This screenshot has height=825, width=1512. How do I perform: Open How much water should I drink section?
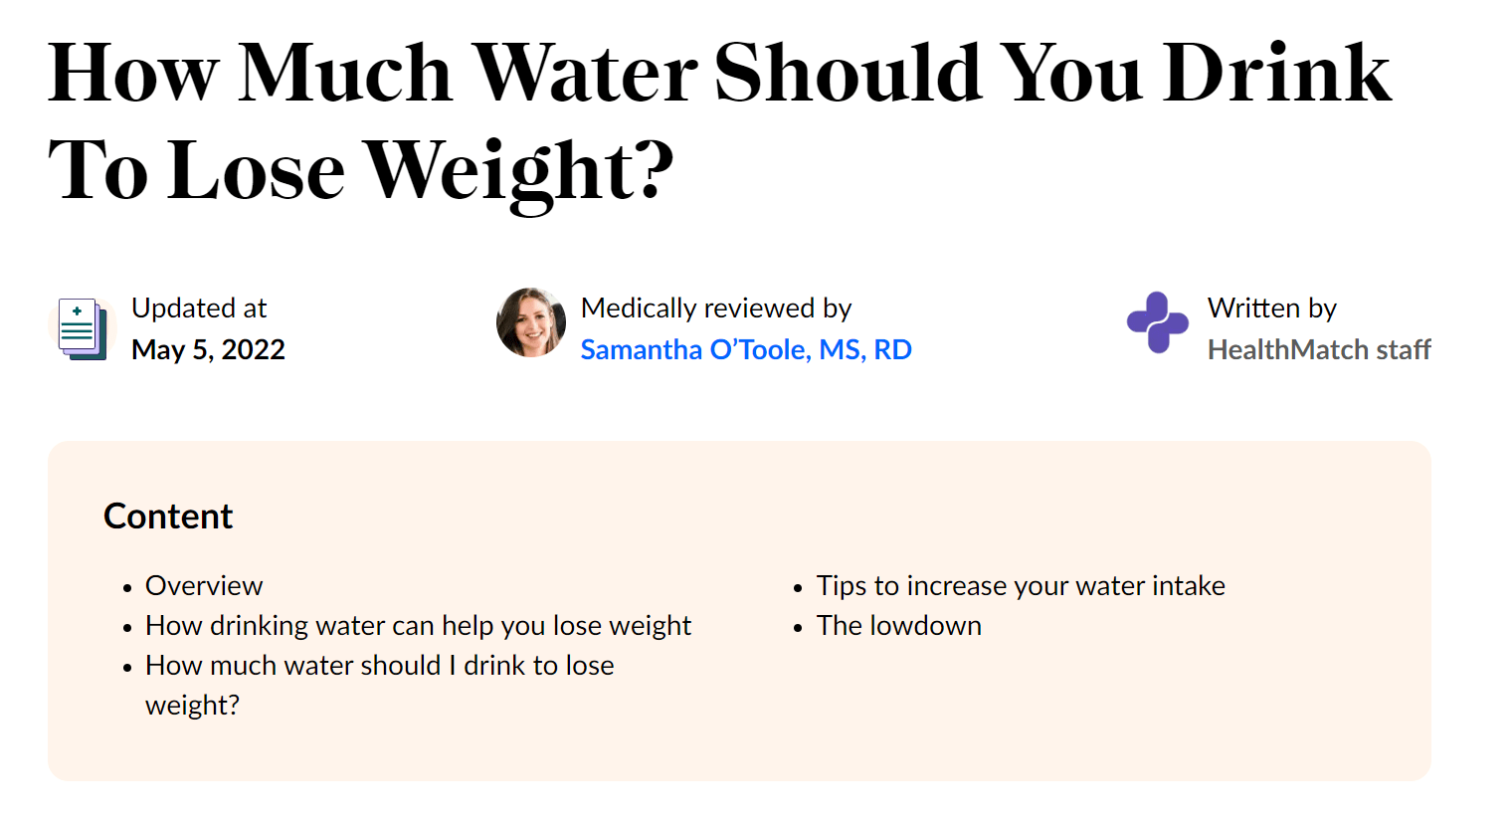coord(379,666)
